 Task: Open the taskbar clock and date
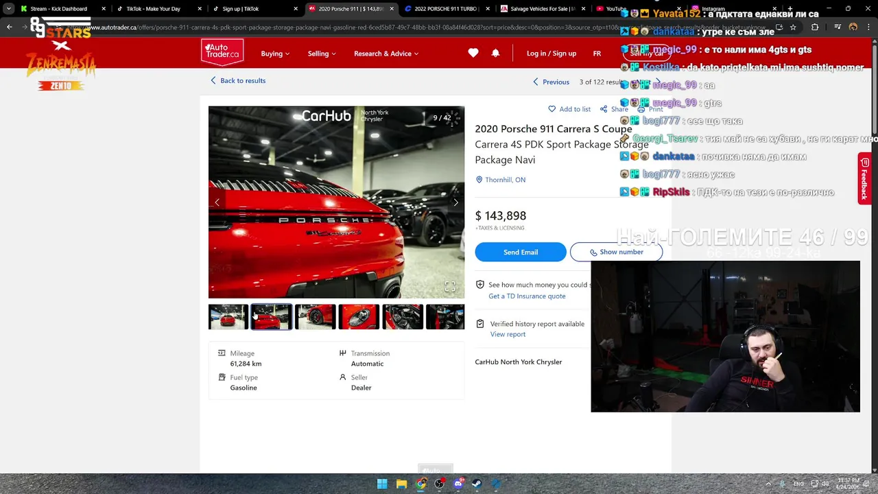848,484
